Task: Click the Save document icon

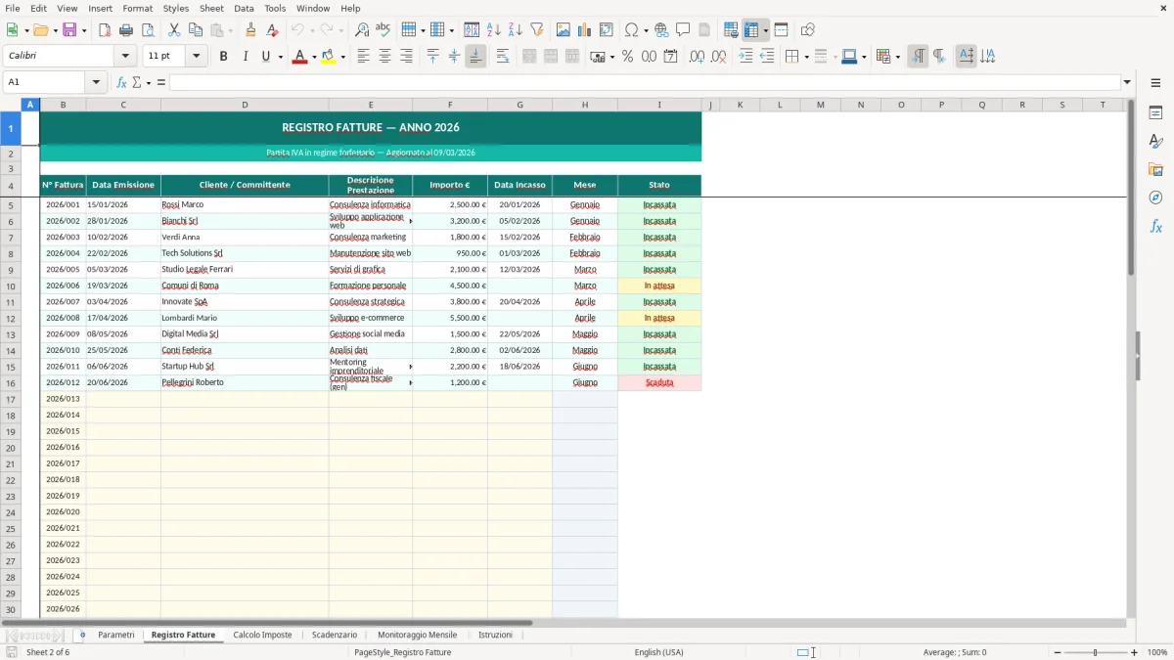Action: click(x=69, y=30)
